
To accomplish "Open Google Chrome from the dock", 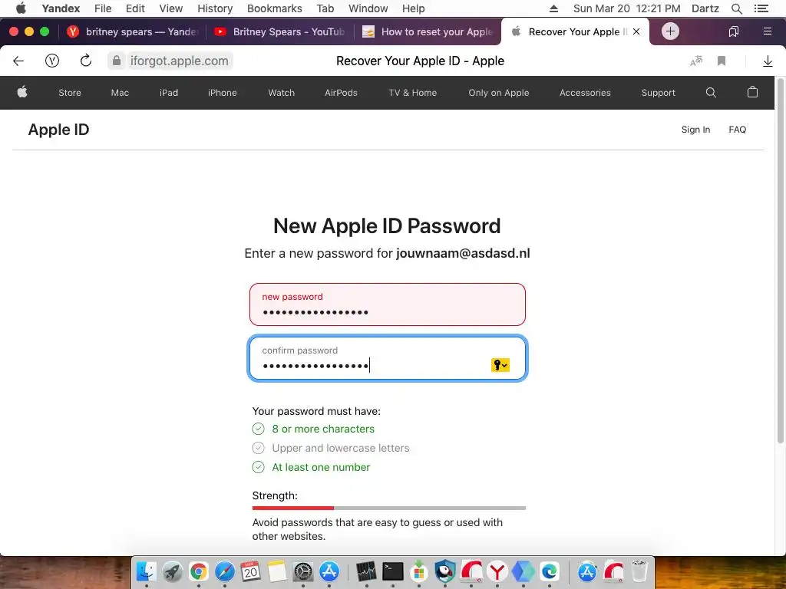I will tap(199, 571).
